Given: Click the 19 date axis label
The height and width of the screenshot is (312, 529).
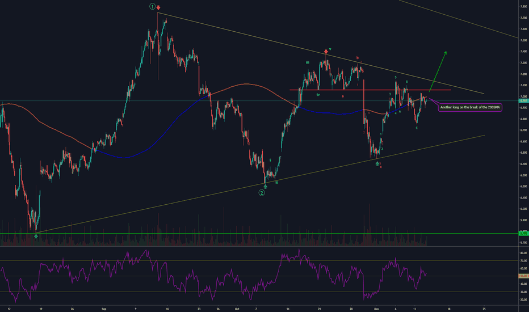Looking at the screenshot, I should [x=41, y=309].
